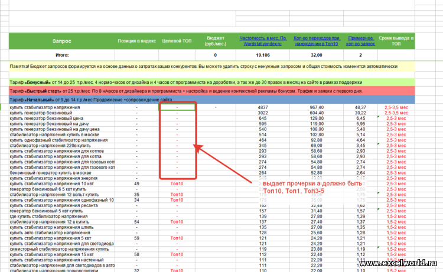Select Yandex position cell with value 54
Viewport: 443px width, 272px height.
pyautogui.click(x=137, y=222)
